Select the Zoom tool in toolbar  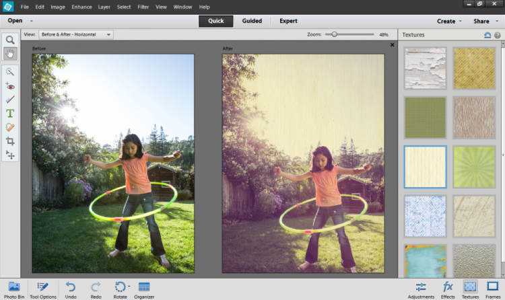(10, 40)
